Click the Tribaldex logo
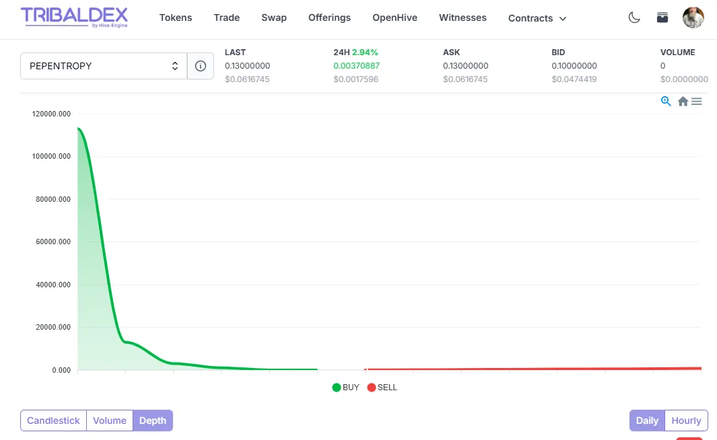 pyautogui.click(x=74, y=17)
